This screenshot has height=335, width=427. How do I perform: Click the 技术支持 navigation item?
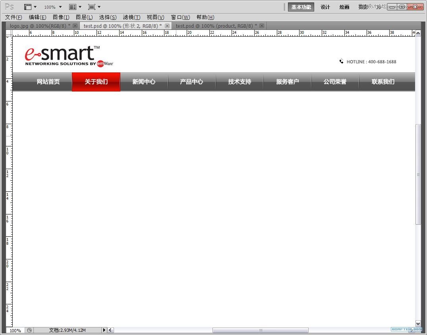point(240,82)
